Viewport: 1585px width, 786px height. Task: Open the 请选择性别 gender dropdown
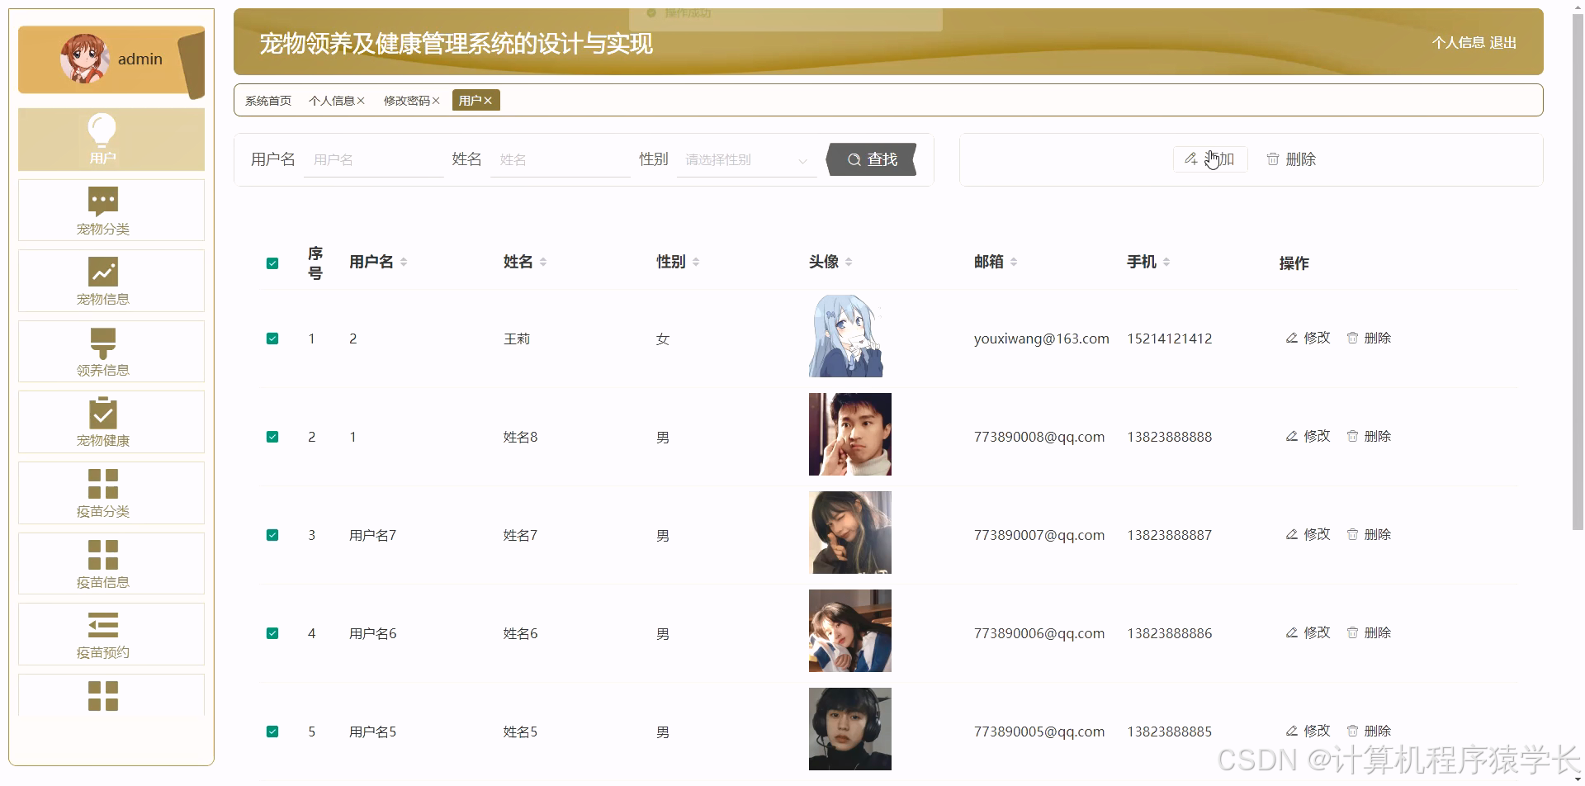click(746, 160)
